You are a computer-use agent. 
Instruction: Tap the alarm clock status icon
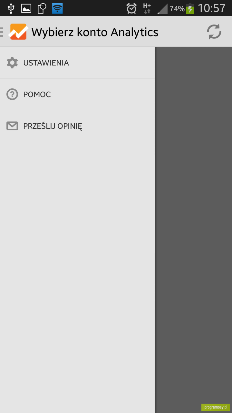click(x=131, y=8)
